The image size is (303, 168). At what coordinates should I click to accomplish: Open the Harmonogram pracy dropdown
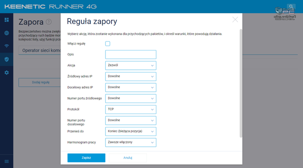tap(131, 142)
